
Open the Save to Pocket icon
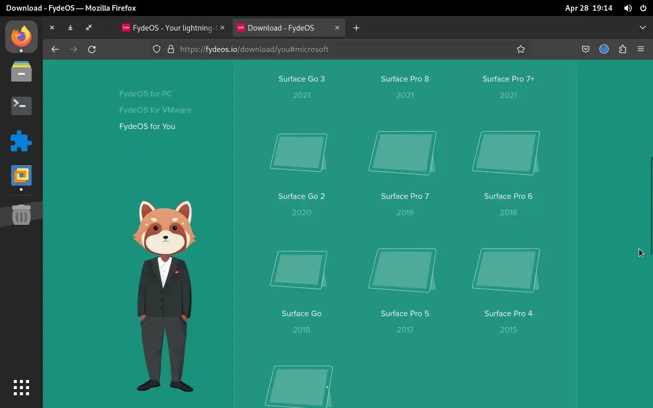point(586,49)
